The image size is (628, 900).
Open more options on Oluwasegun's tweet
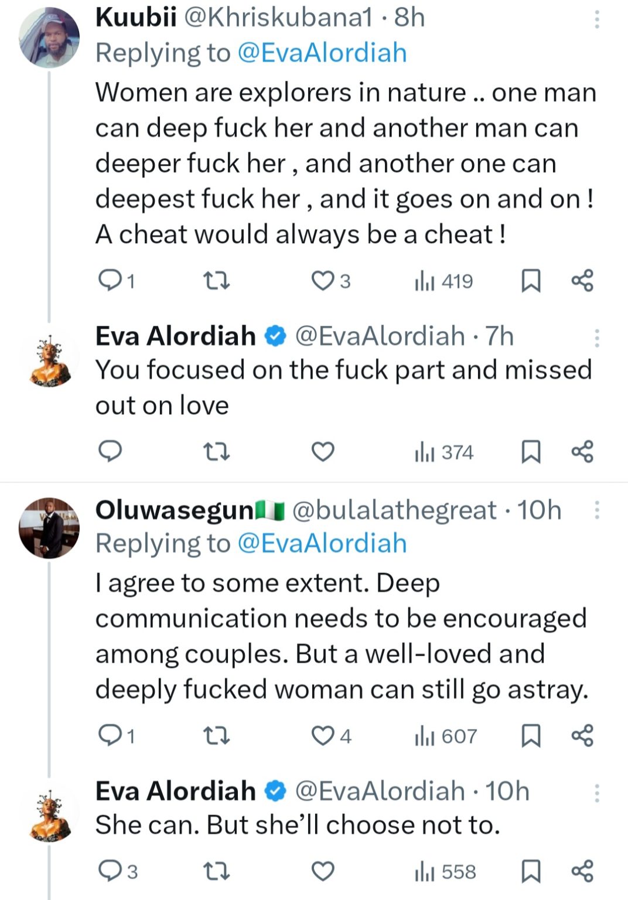[x=596, y=510]
